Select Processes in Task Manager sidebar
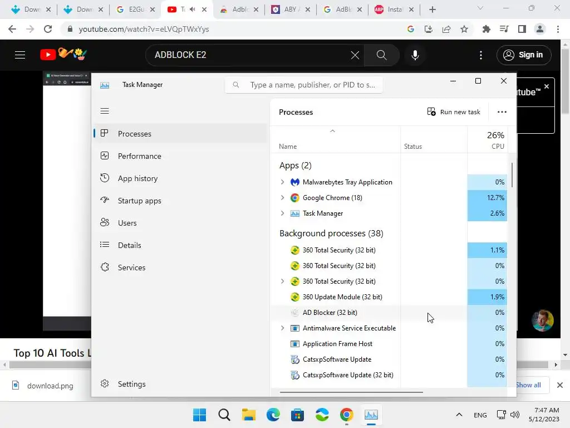 [180, 134]
